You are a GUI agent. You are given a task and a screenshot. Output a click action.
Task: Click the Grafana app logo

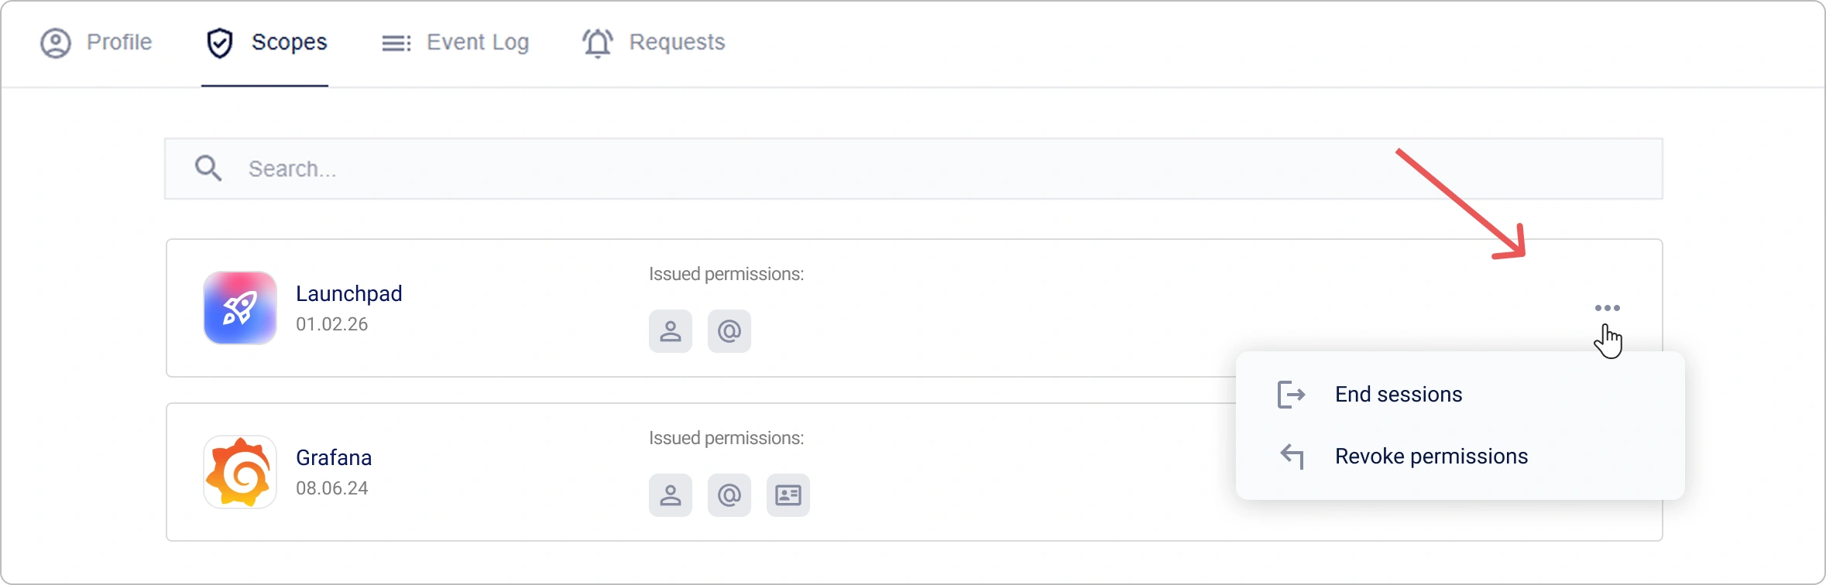click(x=239, y=471)
